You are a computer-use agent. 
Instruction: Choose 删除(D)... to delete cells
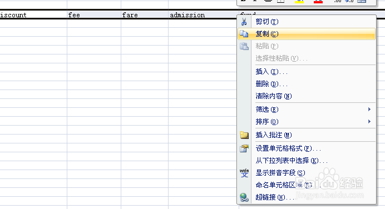point(307,84)
